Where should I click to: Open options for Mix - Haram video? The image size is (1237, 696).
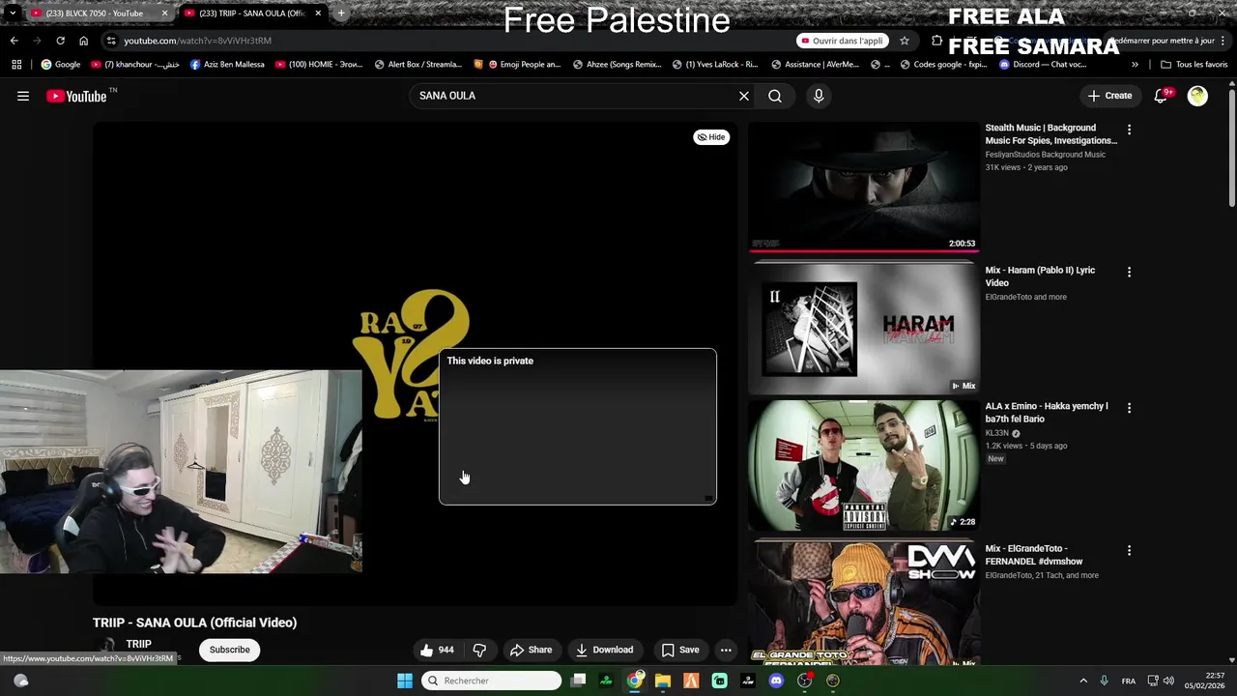[1129, 272]
